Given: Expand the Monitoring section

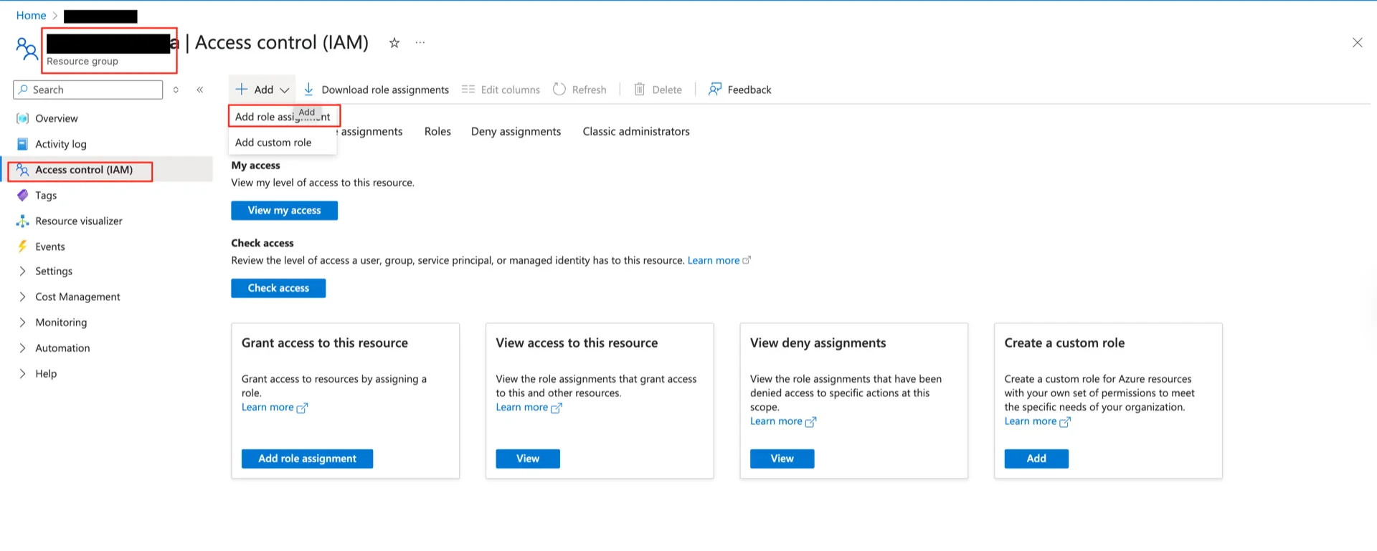Looking at the screenshot, I should click(x=22, y=322).
